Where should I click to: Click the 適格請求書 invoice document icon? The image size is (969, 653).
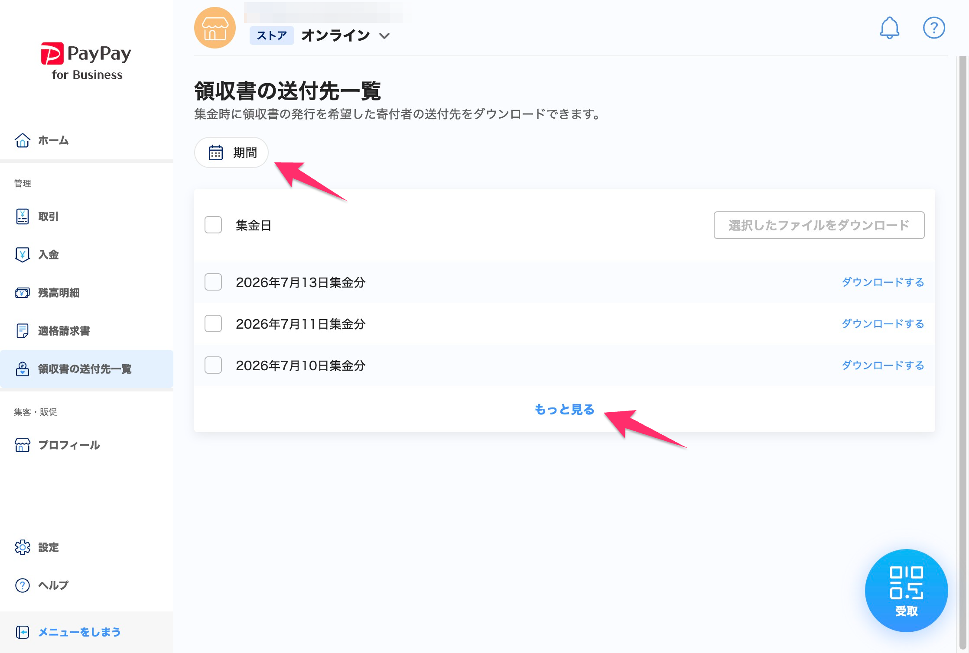23,331
